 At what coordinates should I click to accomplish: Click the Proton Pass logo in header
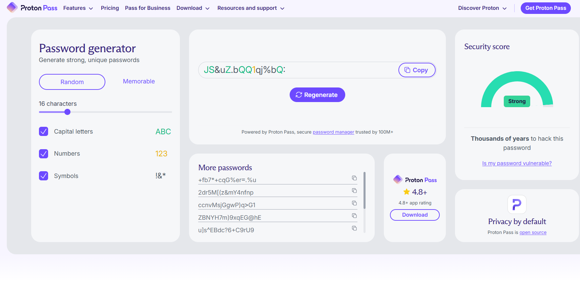click(32, 8)
